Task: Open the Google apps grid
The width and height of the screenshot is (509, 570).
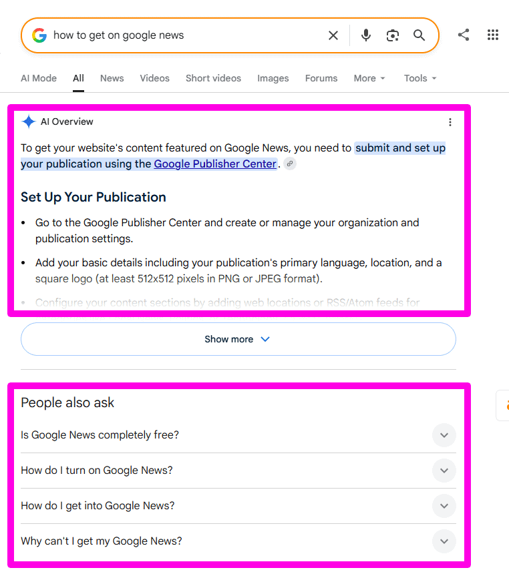Action: (x=493, y=35)
